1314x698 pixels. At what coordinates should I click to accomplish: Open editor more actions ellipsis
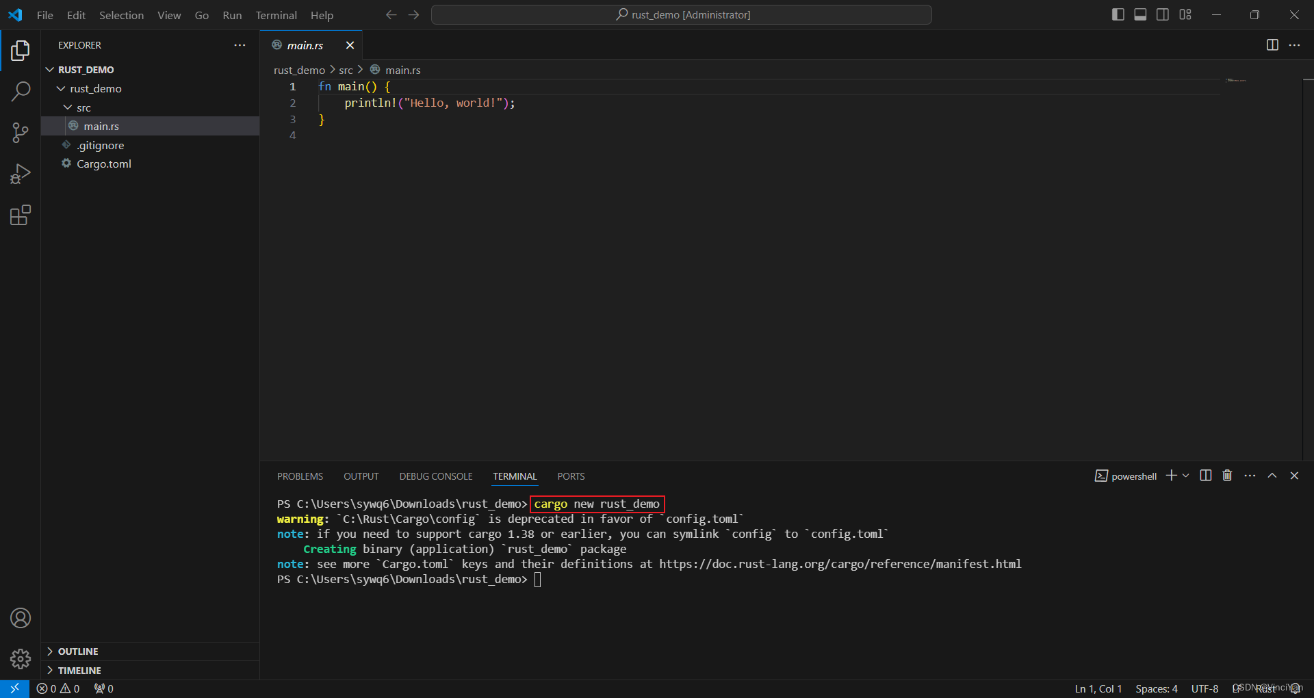coord(1294,45)
